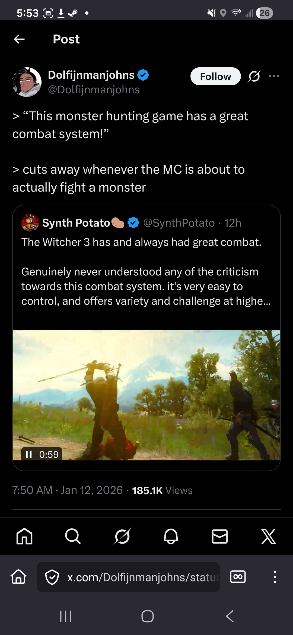Open the @Dolfijnmanjohns handle link
Viewport: 293px width, 635px height.
click(x=94, y=90)
